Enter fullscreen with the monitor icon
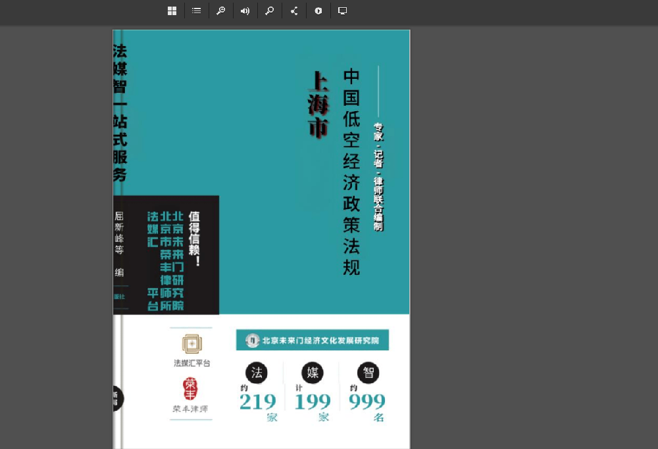 pos(342,11)
